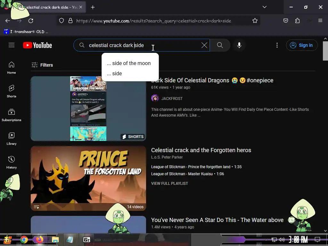328x246 pixels.
Task: Open Dark Side Of Celestial Dragons title
Action: [212, 80]
